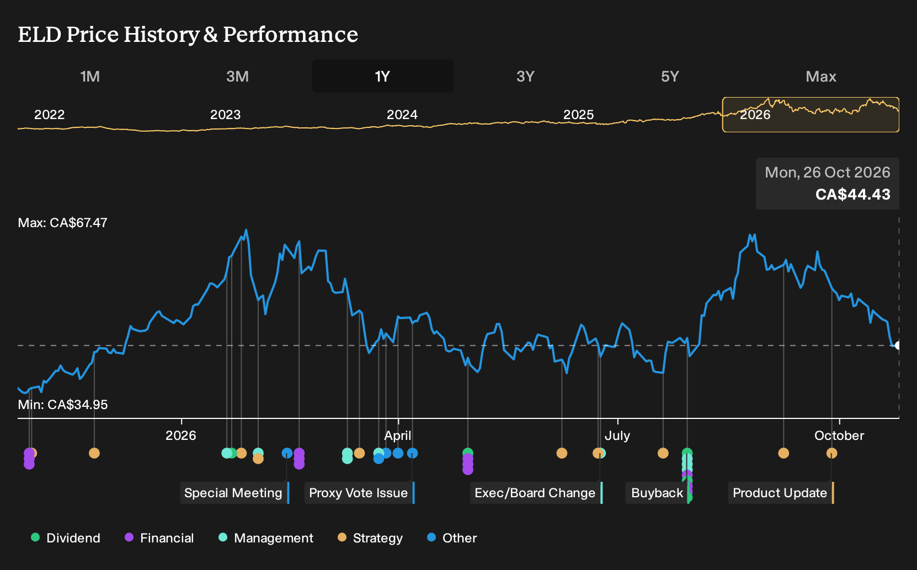Open the Product Update event label
The width and height of the screenshot is (917, 570).
[781, 493]
